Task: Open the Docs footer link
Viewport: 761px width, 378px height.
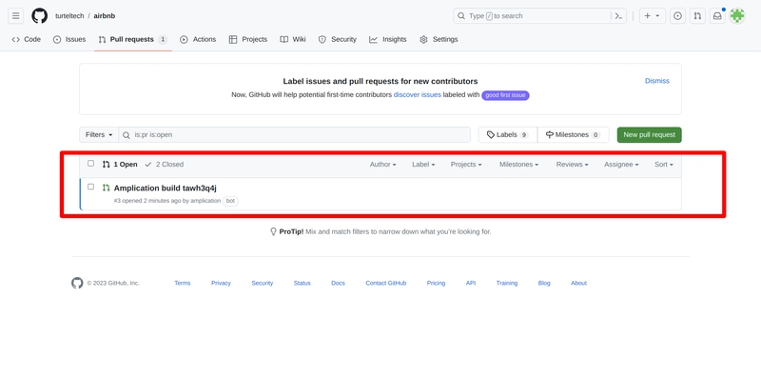Action: (x=338, y=283)
